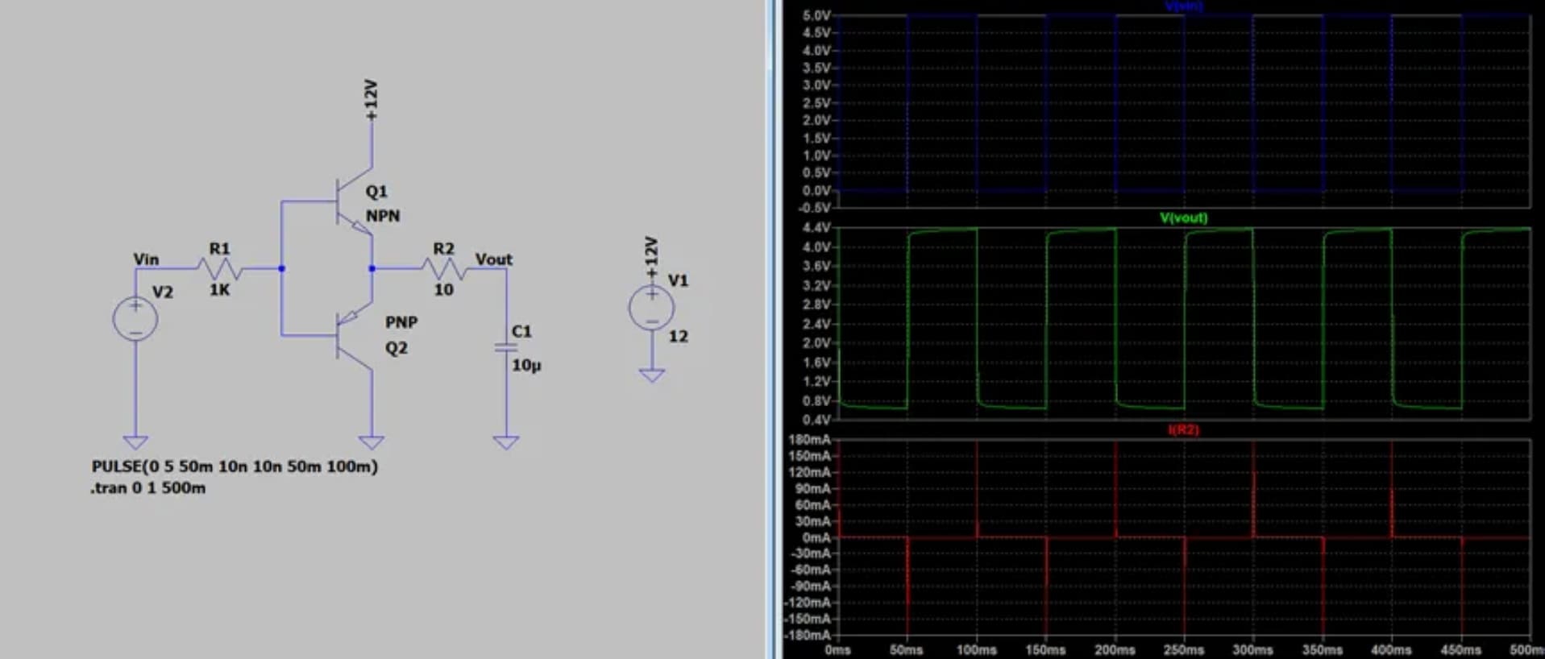1545x659 pixels.
Task: Click the V1 voltage source circle
Action: (651, 309)
